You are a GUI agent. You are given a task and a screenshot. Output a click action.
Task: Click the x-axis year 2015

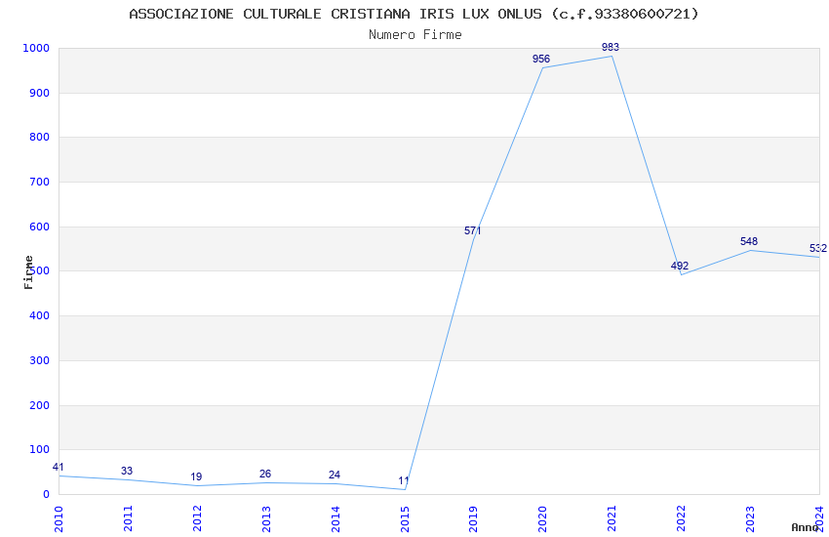point(405,519)
